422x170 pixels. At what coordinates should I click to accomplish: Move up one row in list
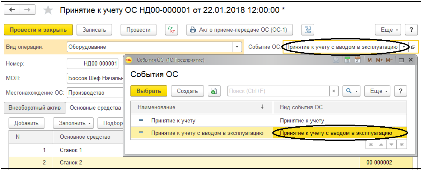(x=381, y=145)
